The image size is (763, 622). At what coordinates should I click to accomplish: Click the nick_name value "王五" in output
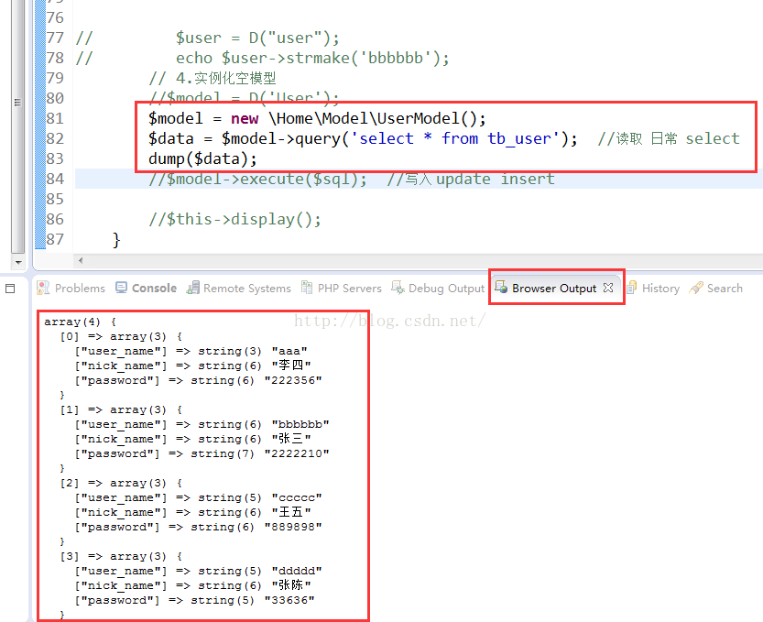pyautogui.click(x=291, y=512)
